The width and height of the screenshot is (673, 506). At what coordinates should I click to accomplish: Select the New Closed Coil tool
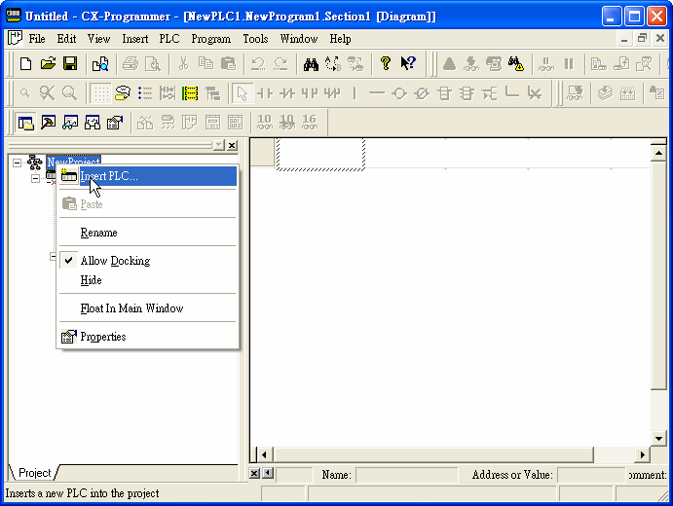click(422, 93)
